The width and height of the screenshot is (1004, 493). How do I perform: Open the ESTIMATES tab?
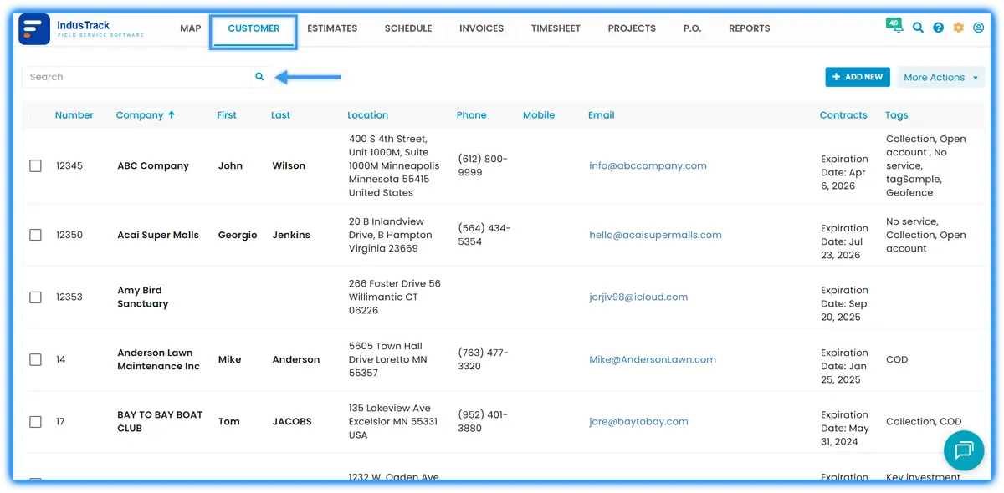[332, 28]
